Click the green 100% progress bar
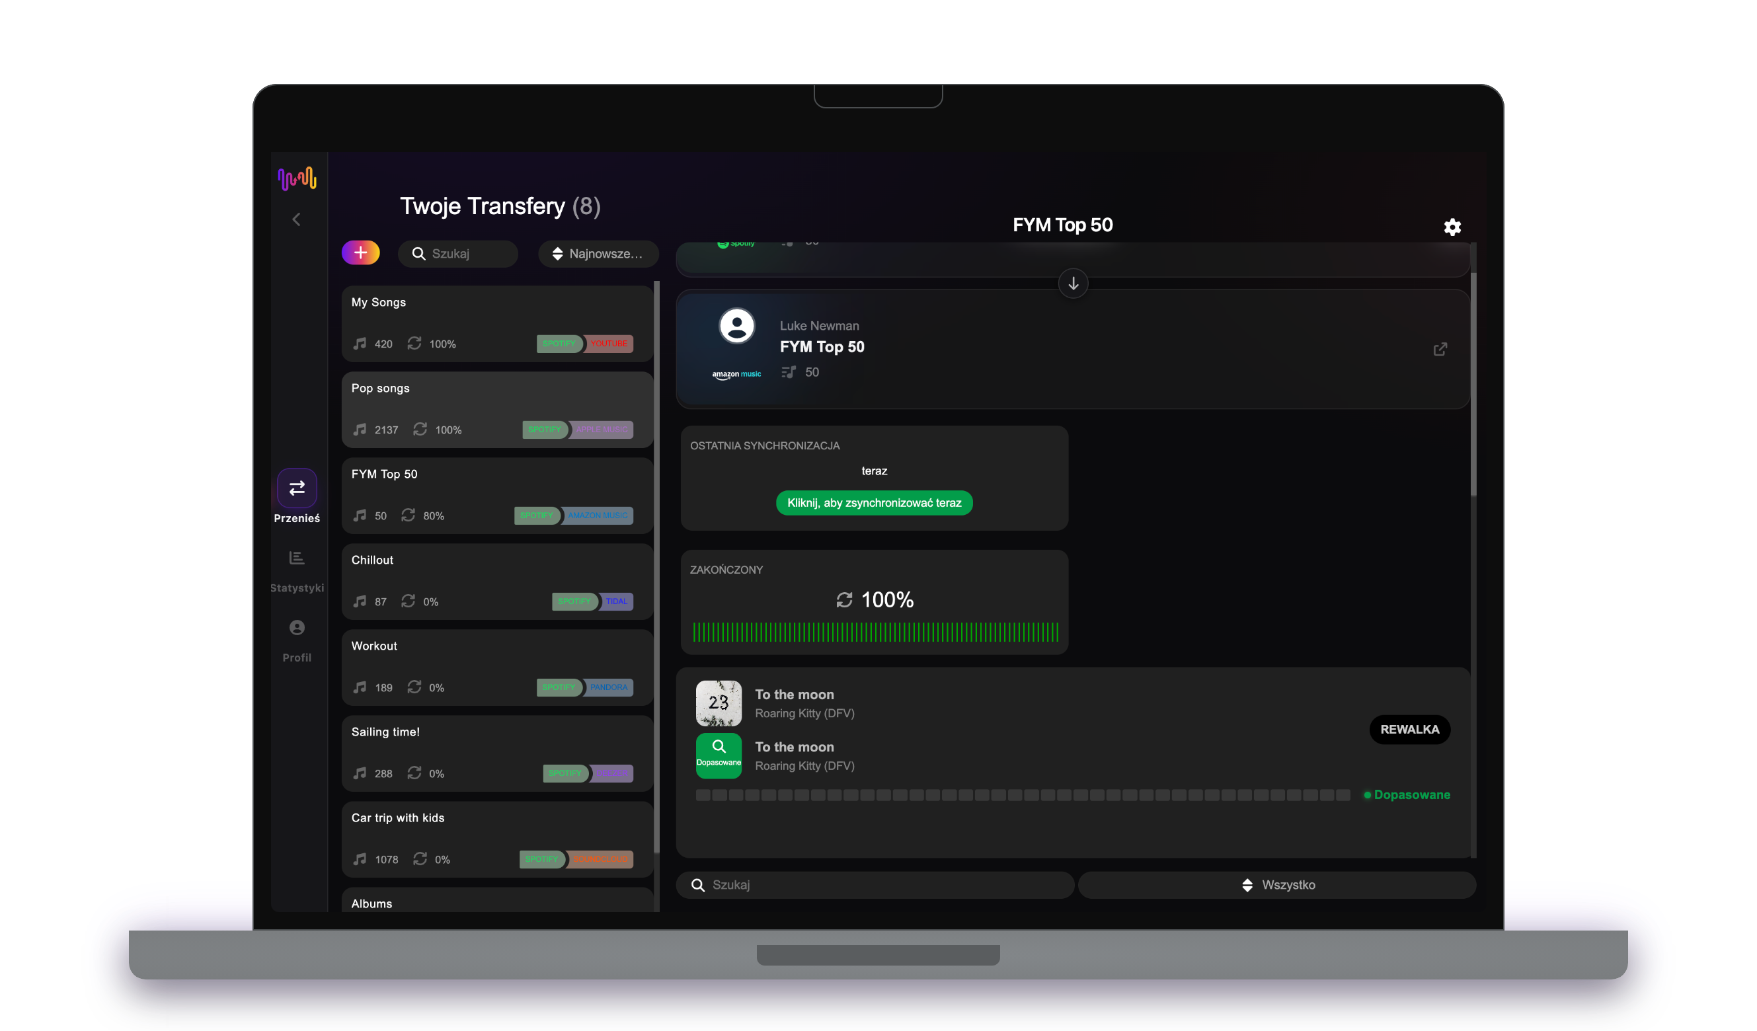Image resolution: width=1757 pixels, height=1031 pixels. pyautogui.click(x=875, y=632)
